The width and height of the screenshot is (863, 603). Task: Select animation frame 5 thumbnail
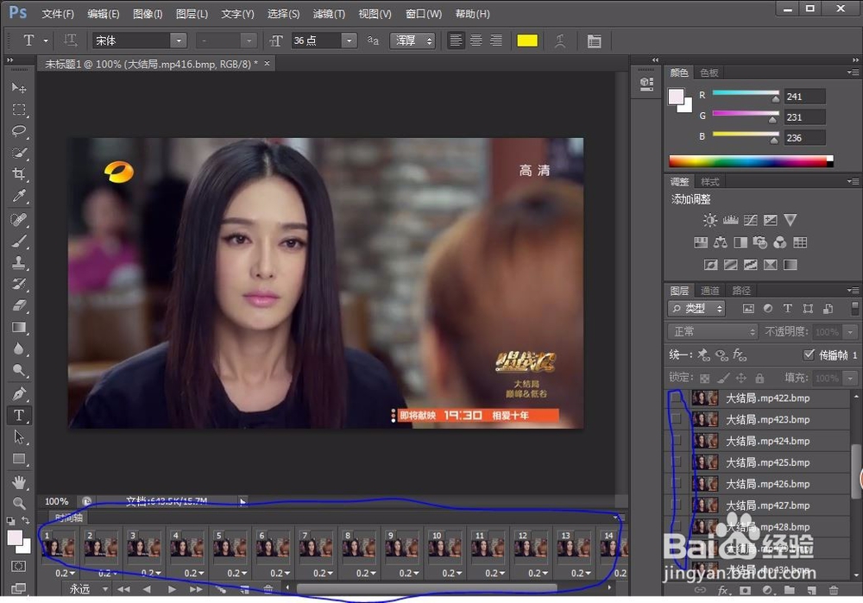click(230, 548)
